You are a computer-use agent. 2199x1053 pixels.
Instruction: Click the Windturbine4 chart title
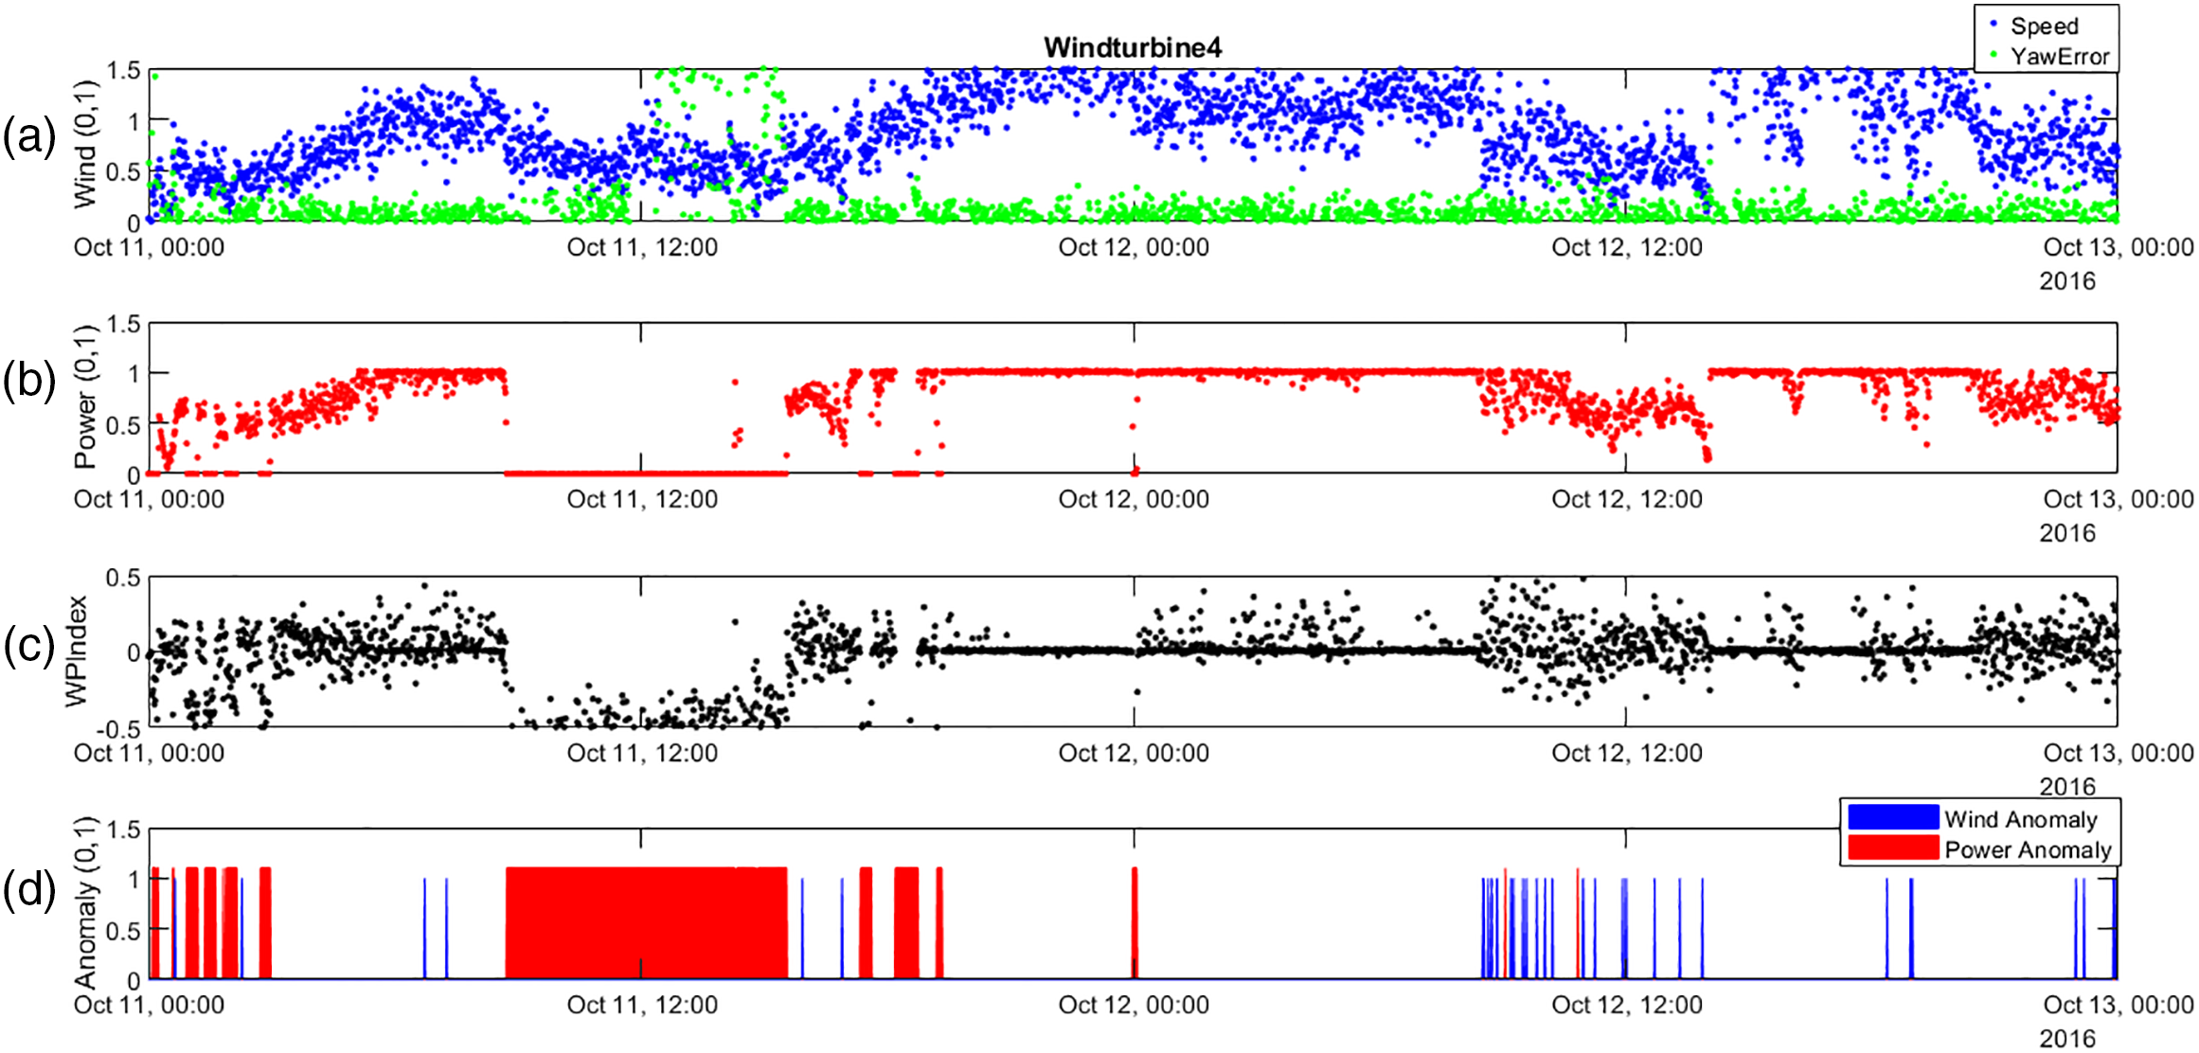coord(1132,47)
